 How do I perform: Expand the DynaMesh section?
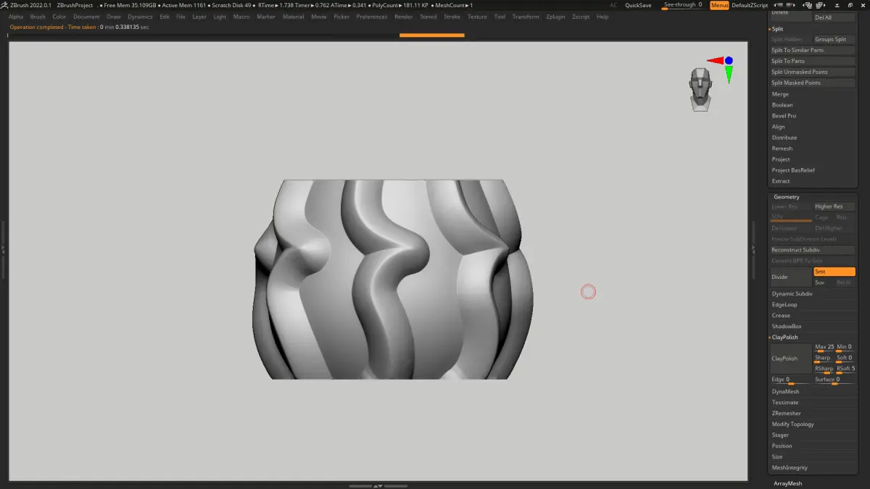point(785,391)
